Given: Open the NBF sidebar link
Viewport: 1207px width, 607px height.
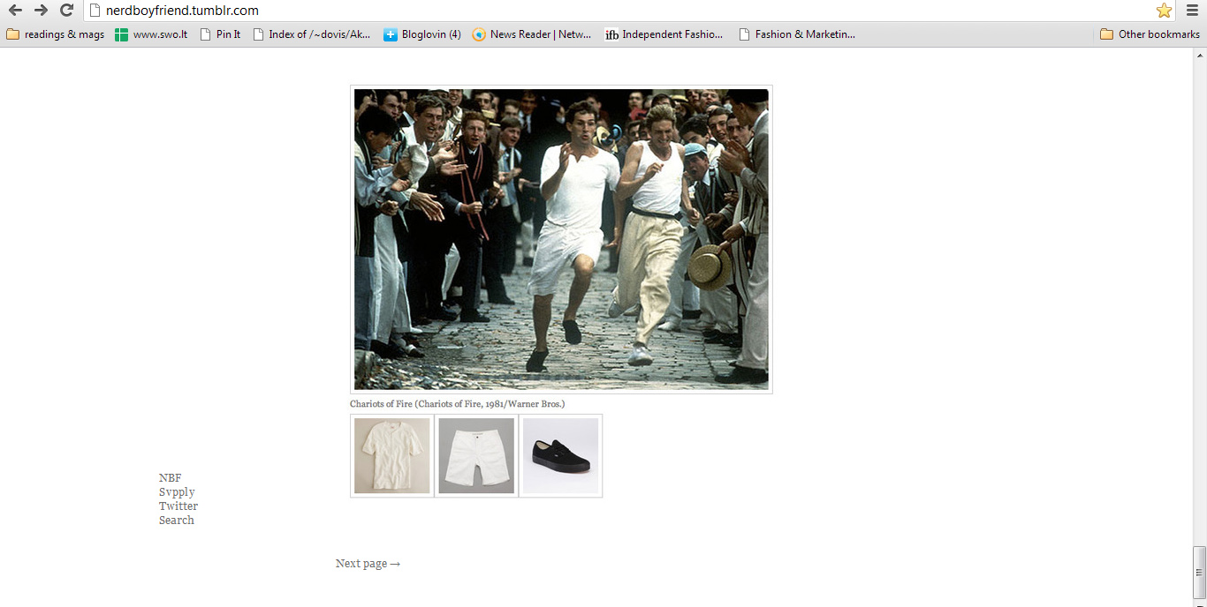Looking at the screenshot, I should (170, 478).
